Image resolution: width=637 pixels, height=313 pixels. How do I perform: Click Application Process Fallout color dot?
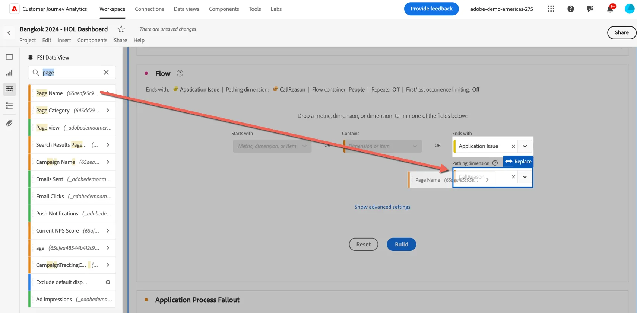click(x=146, y=300)
